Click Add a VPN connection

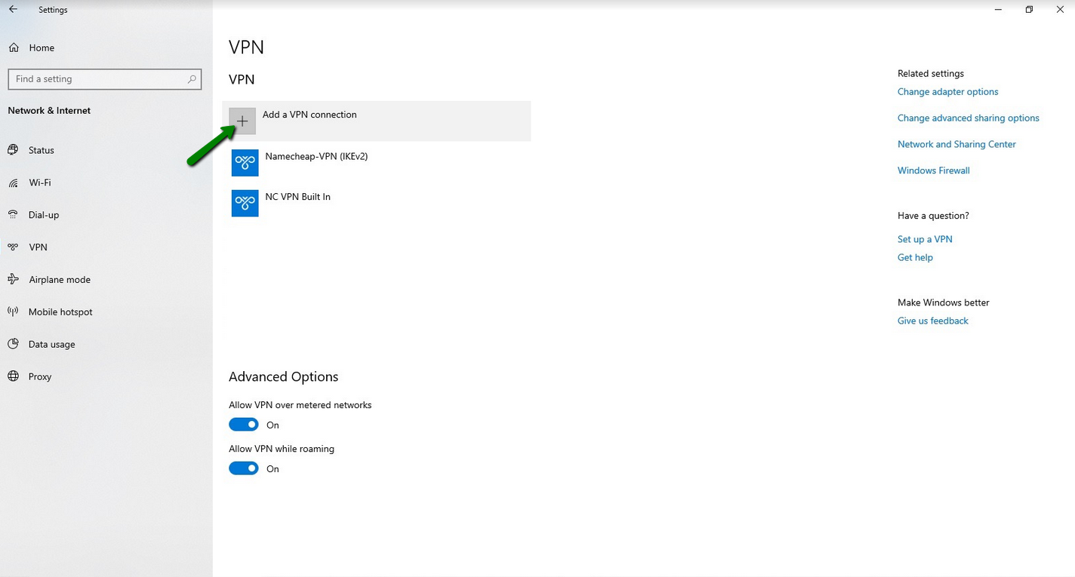377,121
